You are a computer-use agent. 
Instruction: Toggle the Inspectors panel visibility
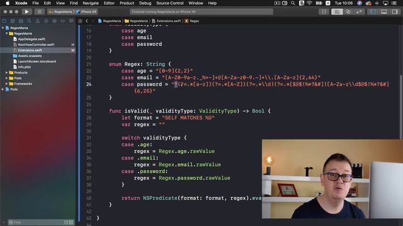click(395, 12)
